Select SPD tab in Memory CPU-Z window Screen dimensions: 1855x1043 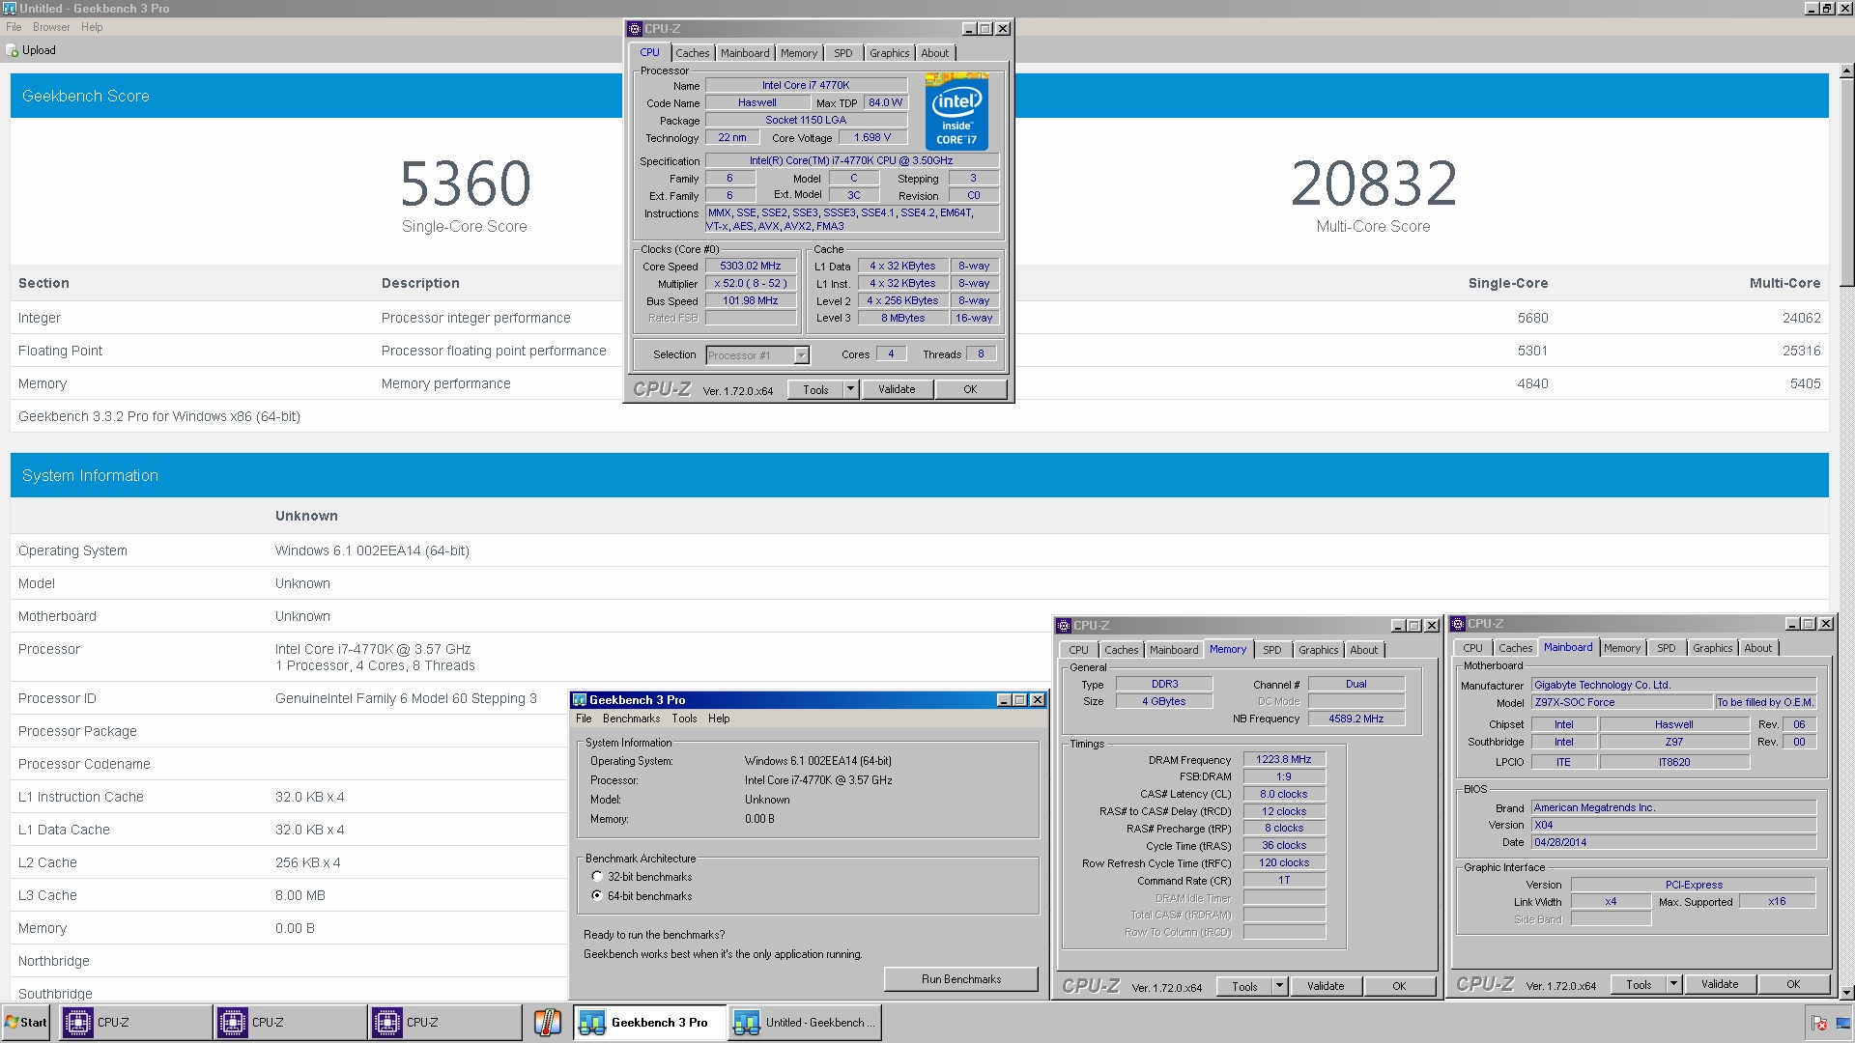pos(1272,650)
